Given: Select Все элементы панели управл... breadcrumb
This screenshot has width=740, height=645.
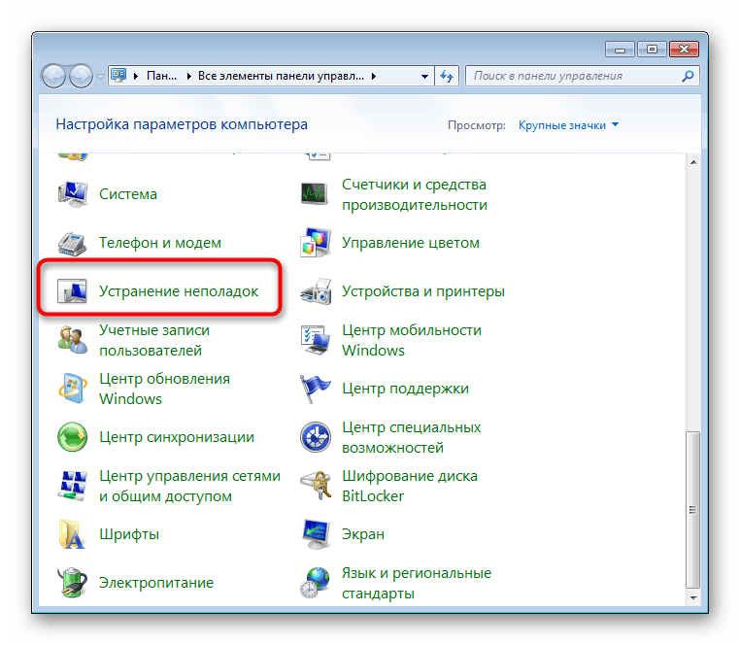Looking at the screenshot, I should click(x=281, y=76).
